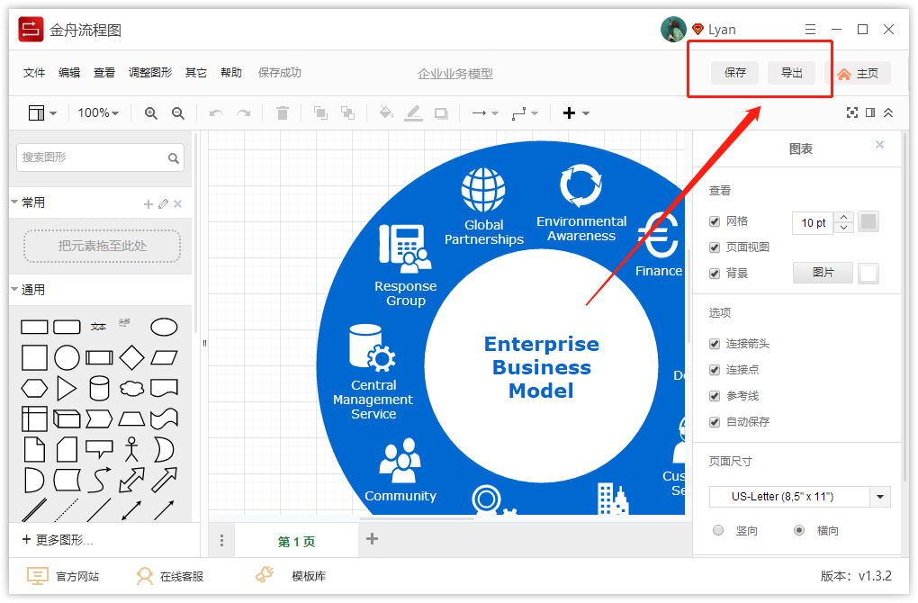The image size is (918, 603).
Task: Select the actor stick figure shape
Action: 131,449
